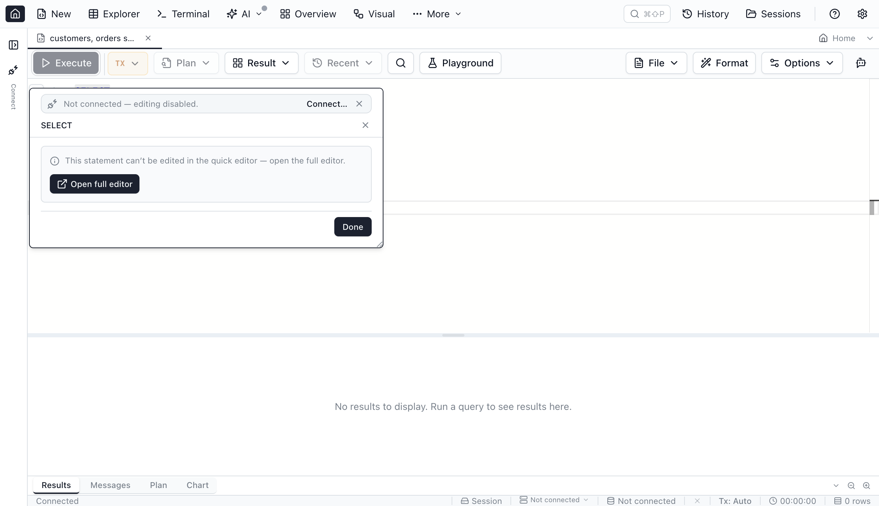Open query History
This screenshot has width=879, height=506.
[x=706, y=14]
